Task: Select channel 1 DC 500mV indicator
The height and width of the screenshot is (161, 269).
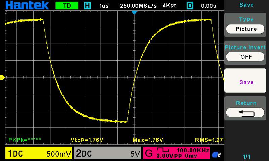Action: [39, 153]
